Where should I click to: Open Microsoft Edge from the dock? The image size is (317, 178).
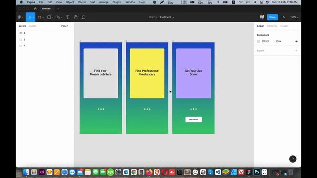(x=126, y=172)
